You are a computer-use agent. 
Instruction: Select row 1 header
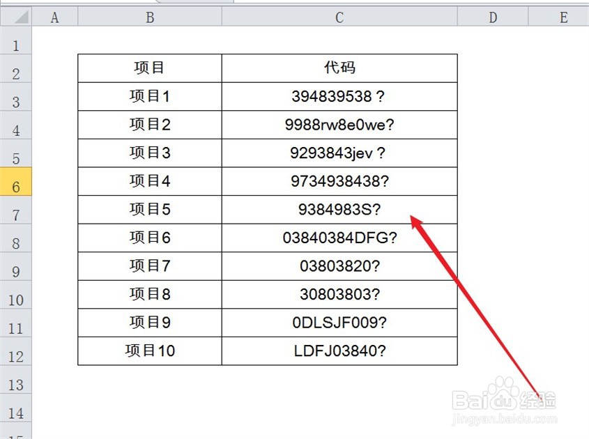(x=16, y=40)
